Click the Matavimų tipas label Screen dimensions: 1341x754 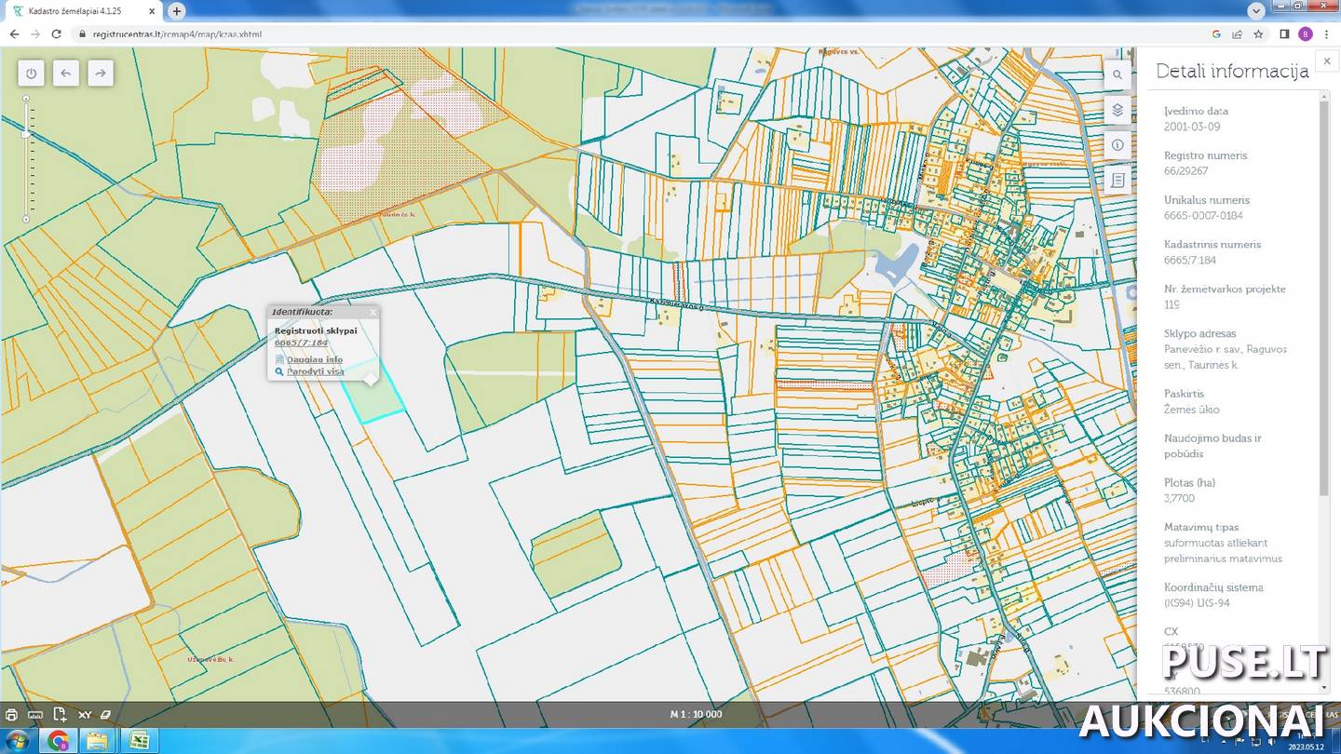click(1201, 527)
